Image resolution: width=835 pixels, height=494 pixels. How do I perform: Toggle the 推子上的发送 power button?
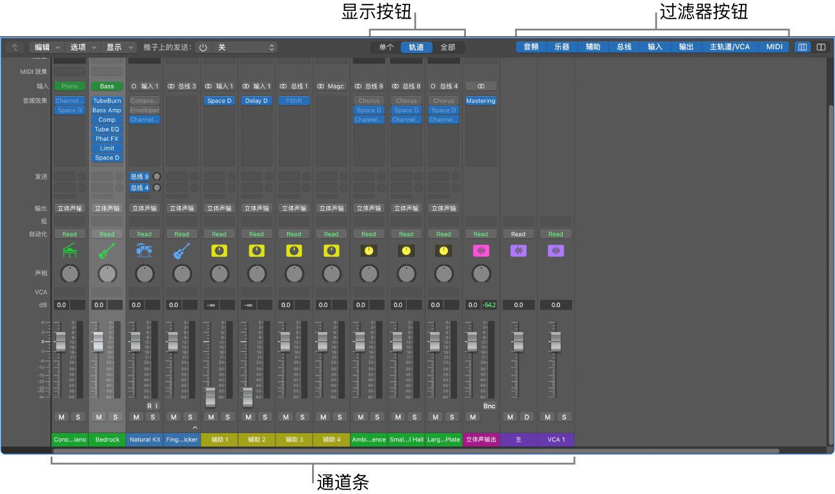pyautogui.click(x=203, y=47)
